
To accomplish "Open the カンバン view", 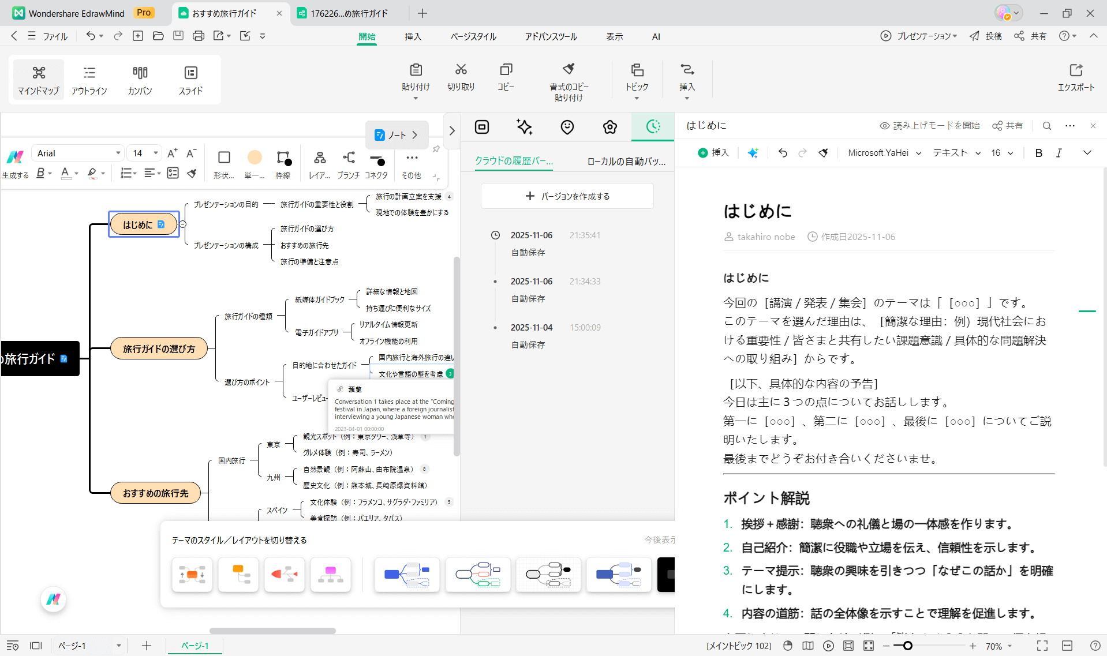I will (140, 80).
